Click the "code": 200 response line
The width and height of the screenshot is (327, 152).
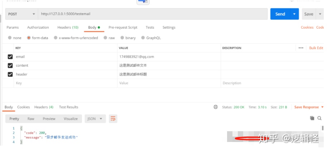click(x=35, y=133)
